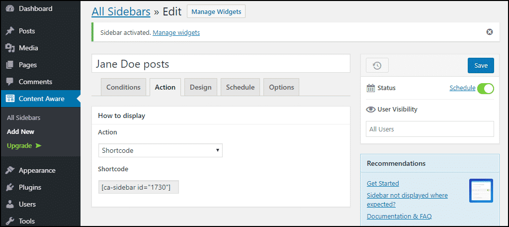Click the blue Save button

click(x=481, y=65)
